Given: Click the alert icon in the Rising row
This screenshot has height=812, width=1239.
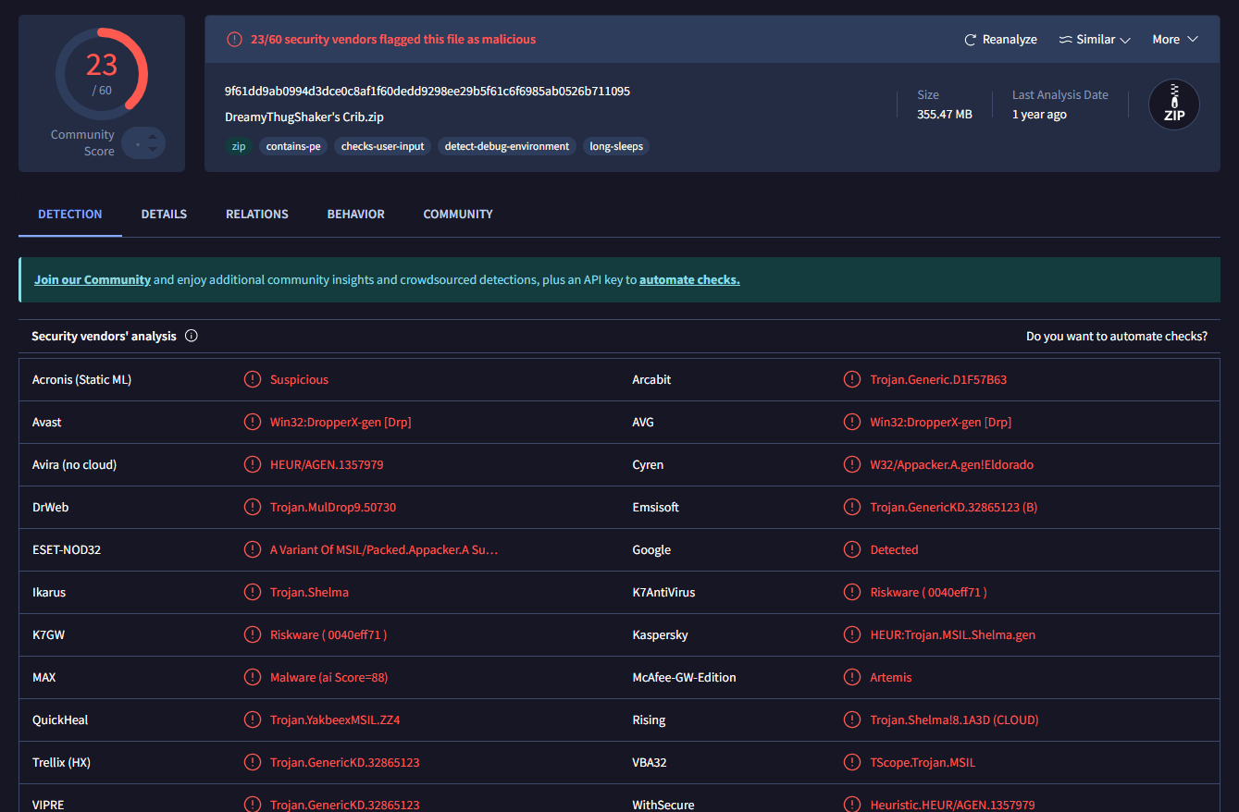Looking at the screenshot, I should click(x=852, y=720).
